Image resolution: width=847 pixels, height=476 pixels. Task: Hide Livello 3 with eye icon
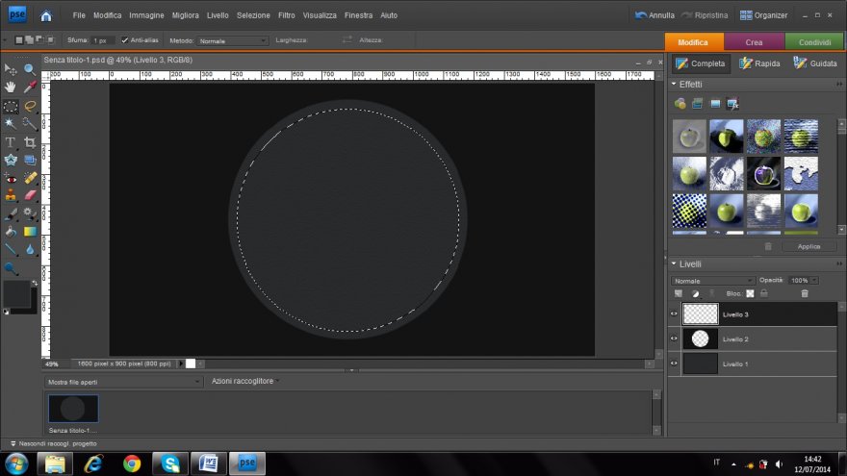[x=675, y=313]
